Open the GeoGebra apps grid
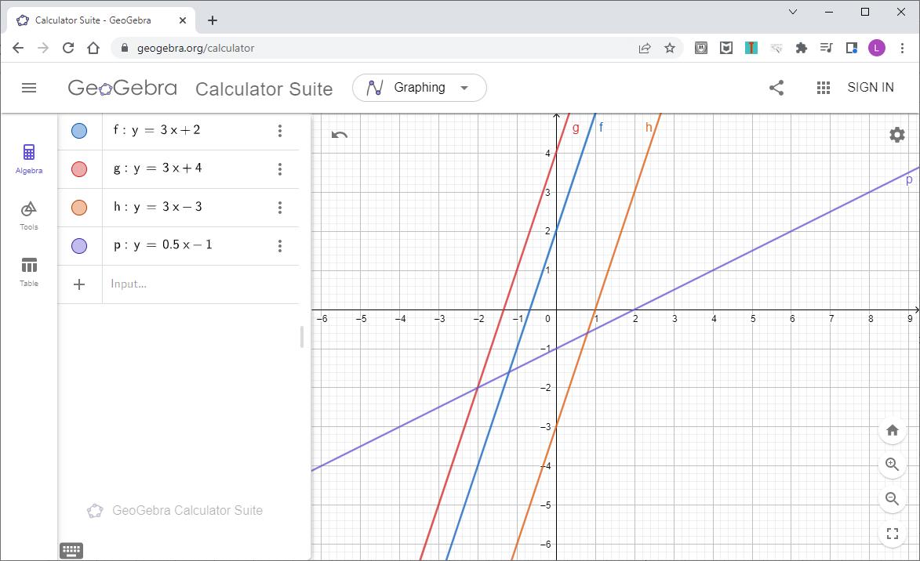 tap(823, 88)
